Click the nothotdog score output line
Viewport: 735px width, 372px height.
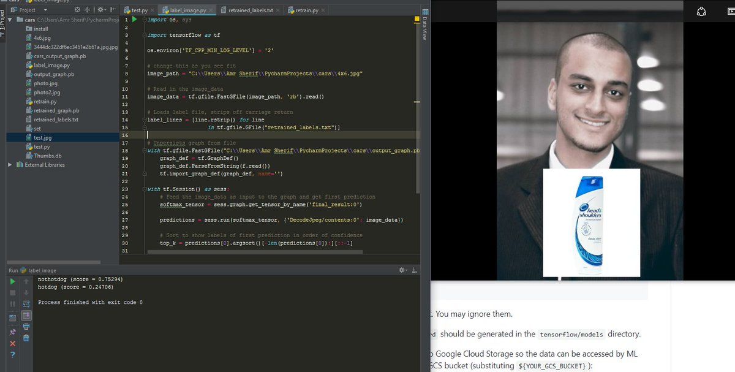tap(80, 279)
